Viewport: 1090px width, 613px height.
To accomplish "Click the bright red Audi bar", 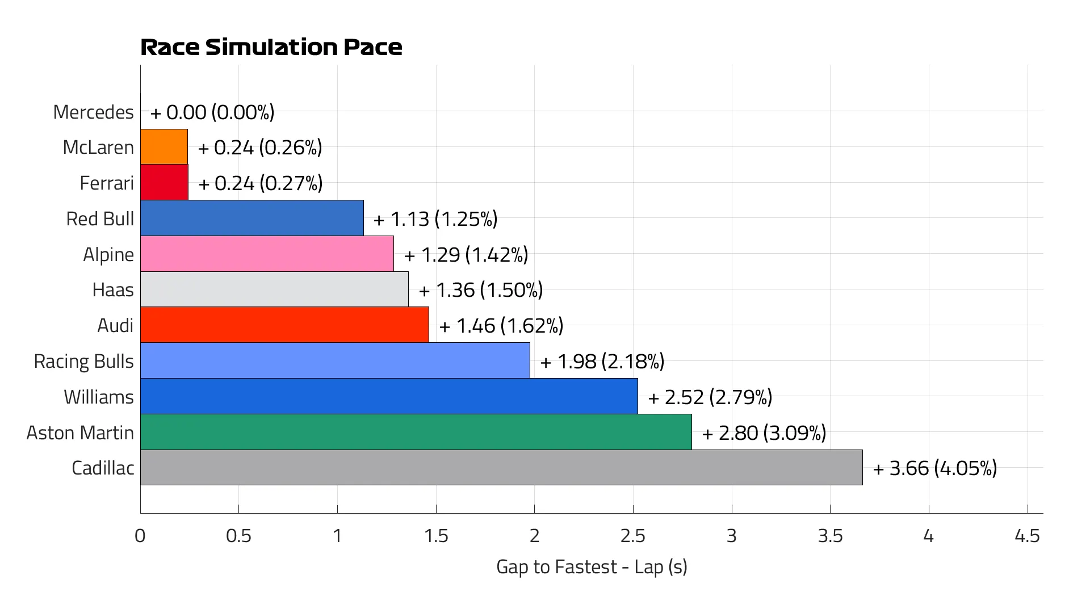I will 284,325.
